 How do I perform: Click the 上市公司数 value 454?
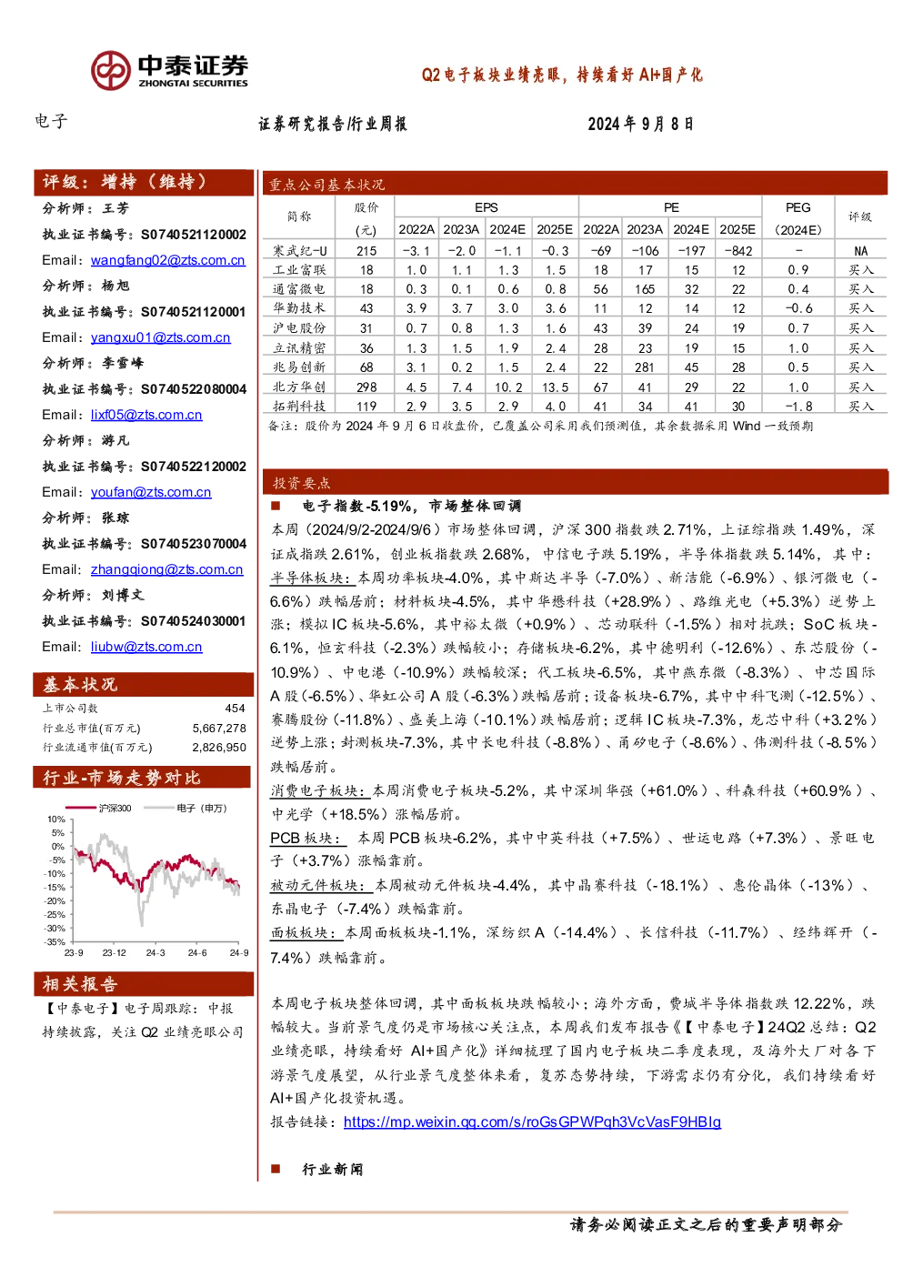pos(235,708)
